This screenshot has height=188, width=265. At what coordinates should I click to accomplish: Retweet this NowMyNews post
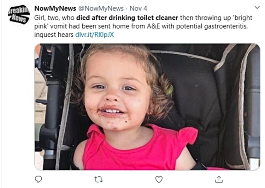[x=99, y=179]
